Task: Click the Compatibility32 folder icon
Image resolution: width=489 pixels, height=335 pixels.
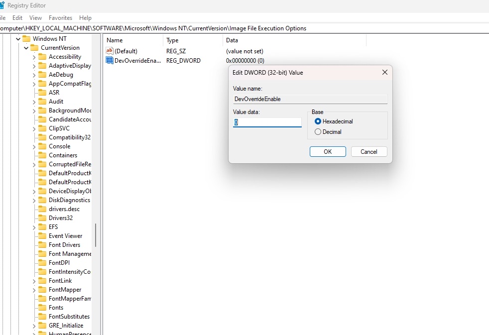Action: [42, 137]
